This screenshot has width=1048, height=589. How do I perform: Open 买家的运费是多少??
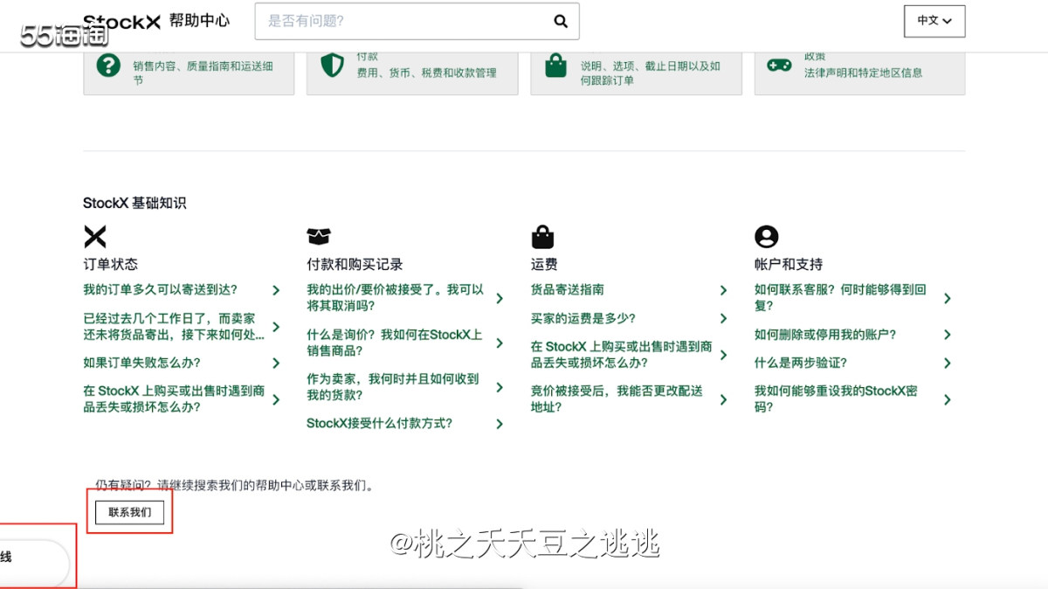[x=583, y=318]
